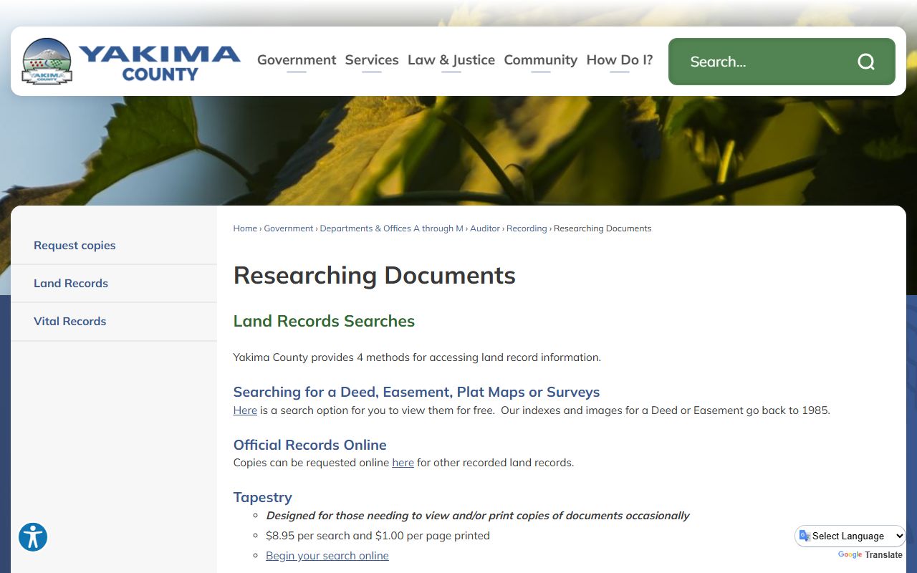917x573 pixels.
Task: Click 'Searching for a Deed, Easement, Plat Maps or Surveys' heading
Action: click(x=416, y=392)
